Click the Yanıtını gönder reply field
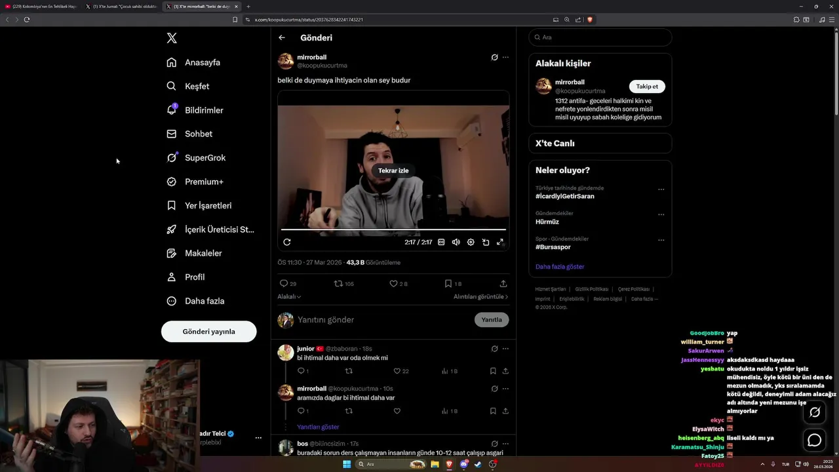The height and width of the screenshot is (472, 839). point(383,320)
